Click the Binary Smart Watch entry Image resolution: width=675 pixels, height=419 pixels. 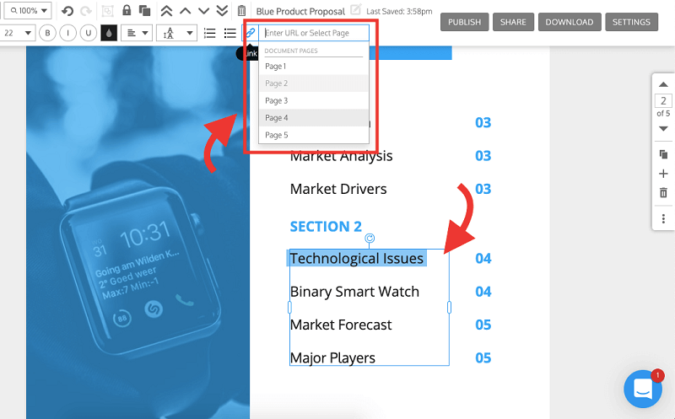[354, 292]
